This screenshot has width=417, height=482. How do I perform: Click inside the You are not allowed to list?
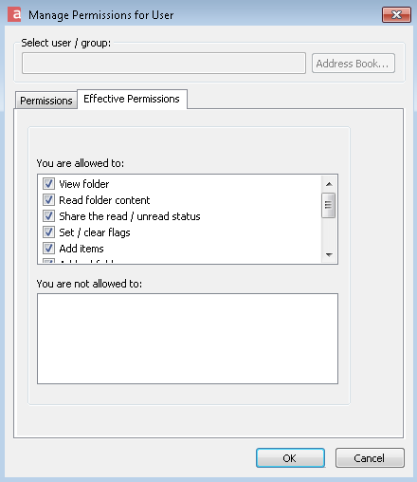click(x=188, y=339)
